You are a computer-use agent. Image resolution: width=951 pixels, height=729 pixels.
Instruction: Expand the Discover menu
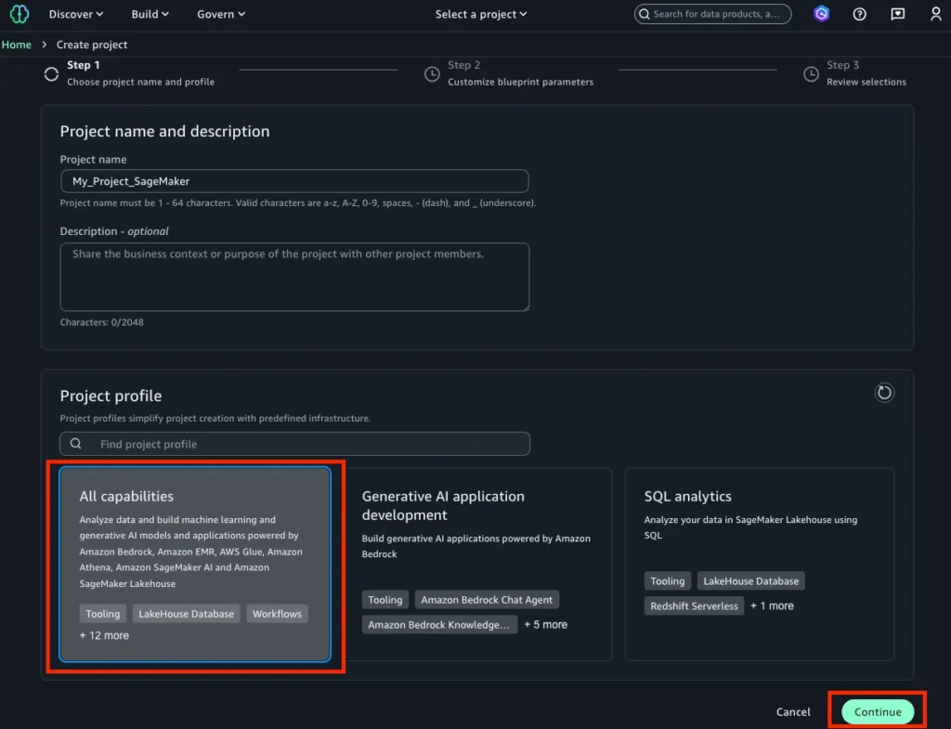tap(76, 14)
